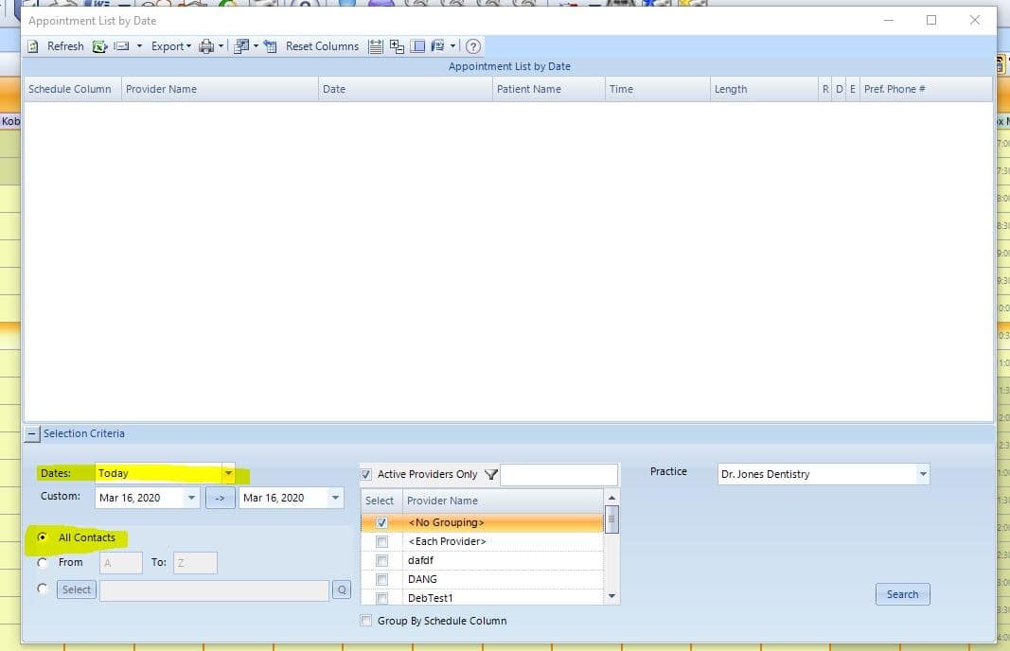Click the Select button for contacts
Image resolution: width=1010 pixels, height=651 pixels.
point(76,589)
